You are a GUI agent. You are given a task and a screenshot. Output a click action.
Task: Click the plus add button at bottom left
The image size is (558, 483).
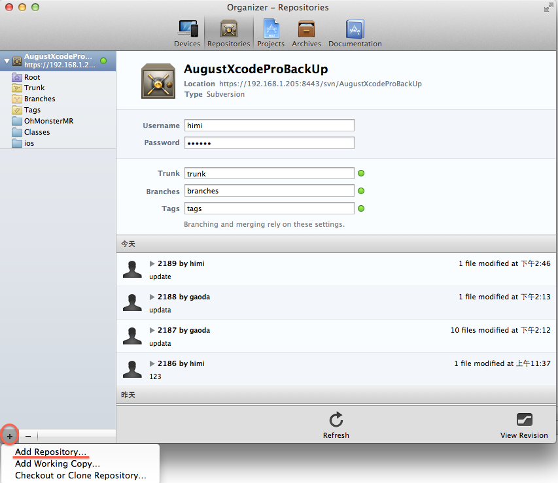9,436
